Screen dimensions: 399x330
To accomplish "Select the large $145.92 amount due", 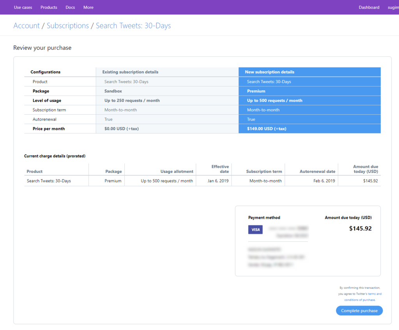I will (x=360, y=229).
